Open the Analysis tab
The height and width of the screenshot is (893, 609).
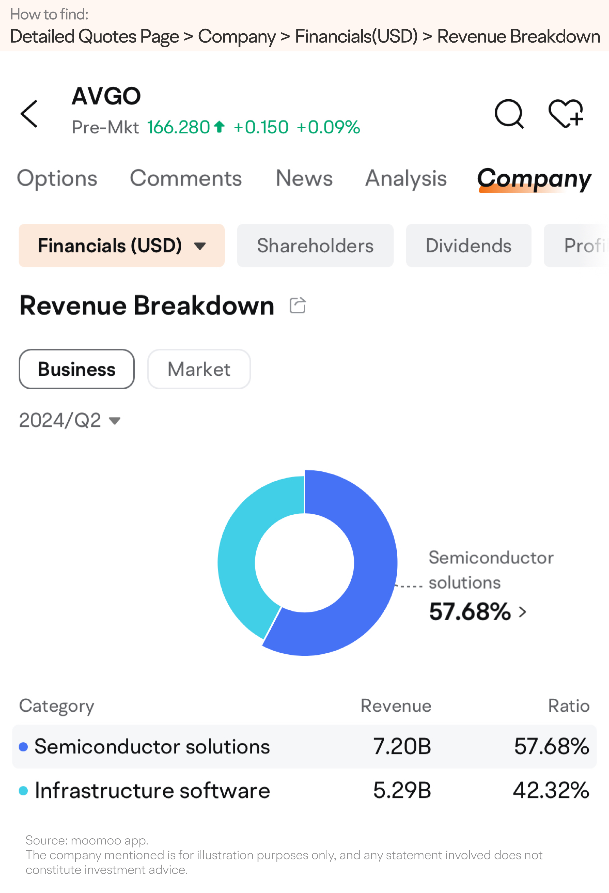coord(406,179)
